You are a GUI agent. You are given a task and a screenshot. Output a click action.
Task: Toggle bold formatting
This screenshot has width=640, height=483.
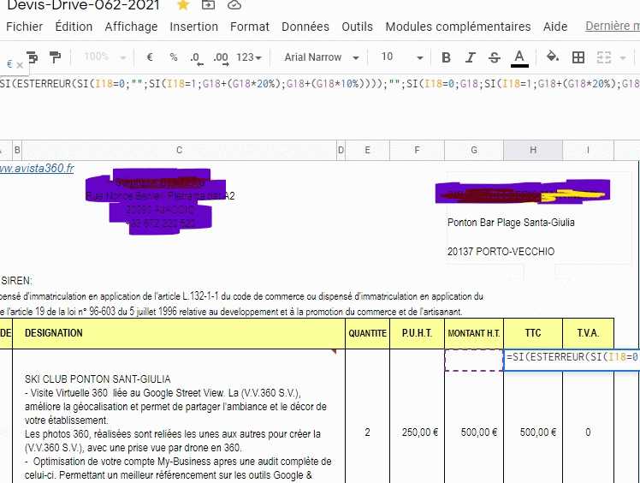pos(446,57)
